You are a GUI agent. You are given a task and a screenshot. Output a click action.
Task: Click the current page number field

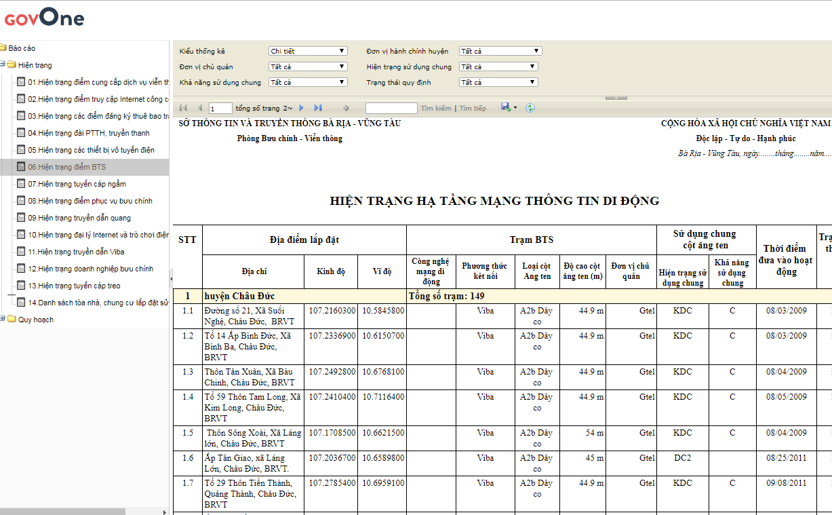tap(220, 109)
